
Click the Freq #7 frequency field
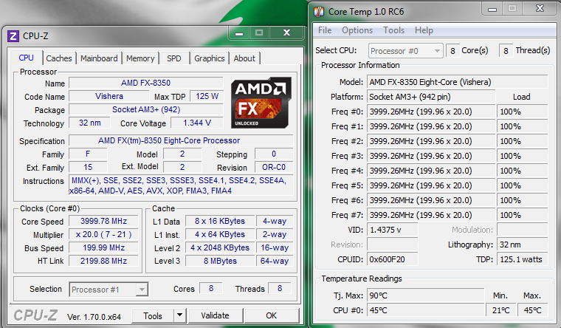(431, 215)
